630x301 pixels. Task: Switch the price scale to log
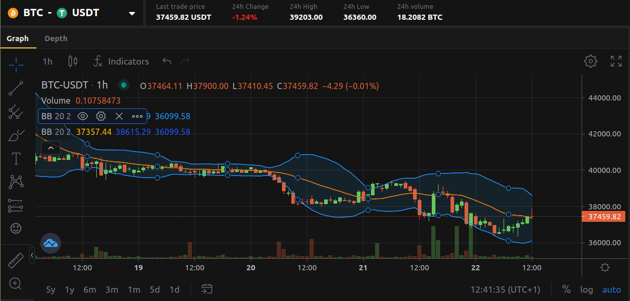pos(587,290)
